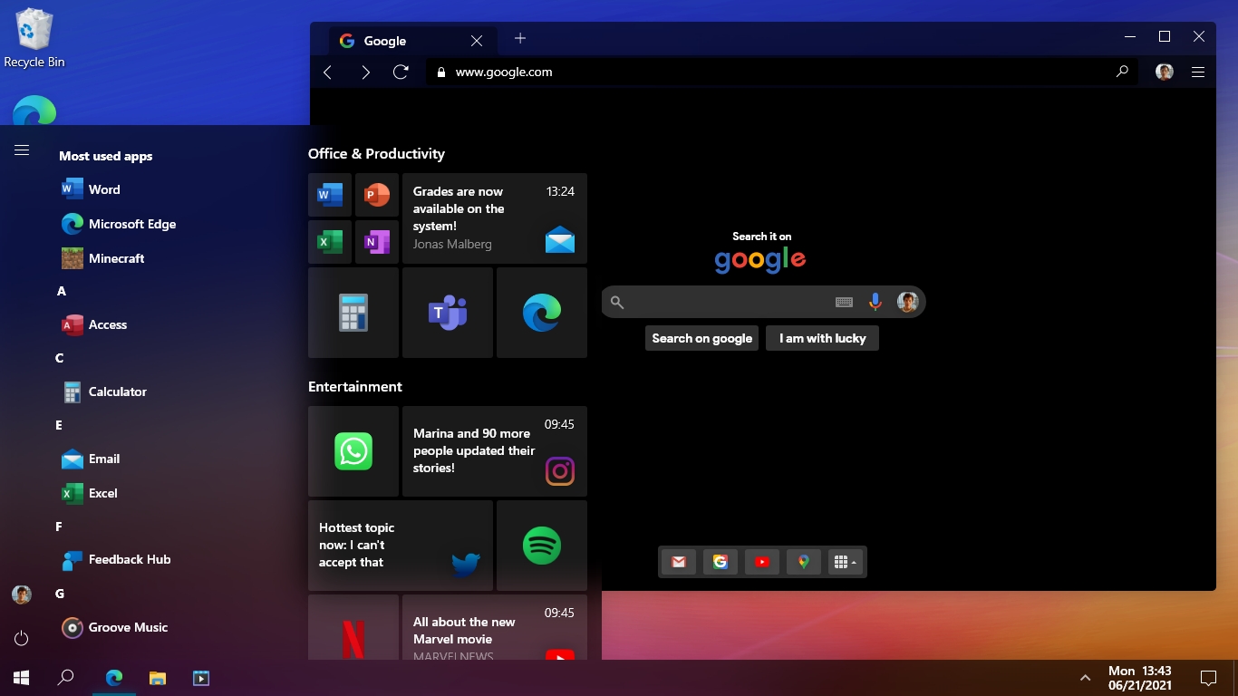Open the Twitter hottest topic tile
The image size is (1238, 696).
pos(401,546)
